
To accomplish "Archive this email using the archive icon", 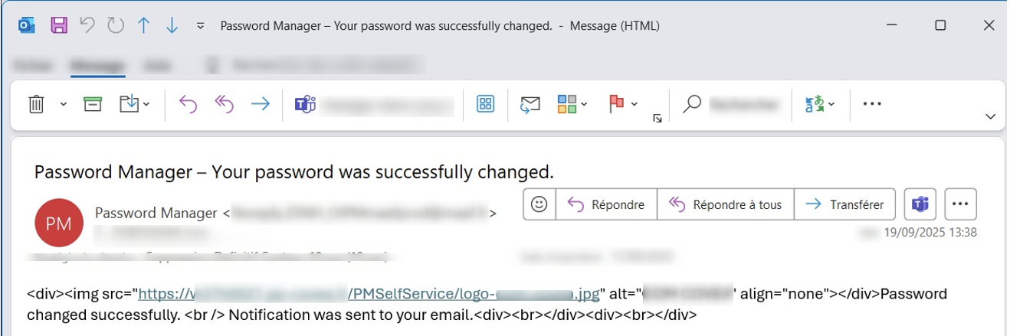I will pos(93,104).
